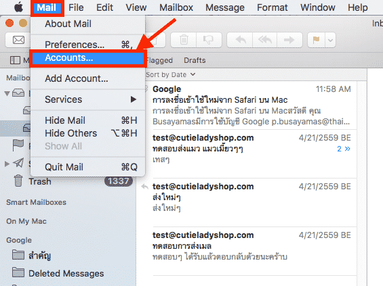Click the Reply arrow toolbar icon
This screenshot has width=383, height=286.
[x=241, y=40]
